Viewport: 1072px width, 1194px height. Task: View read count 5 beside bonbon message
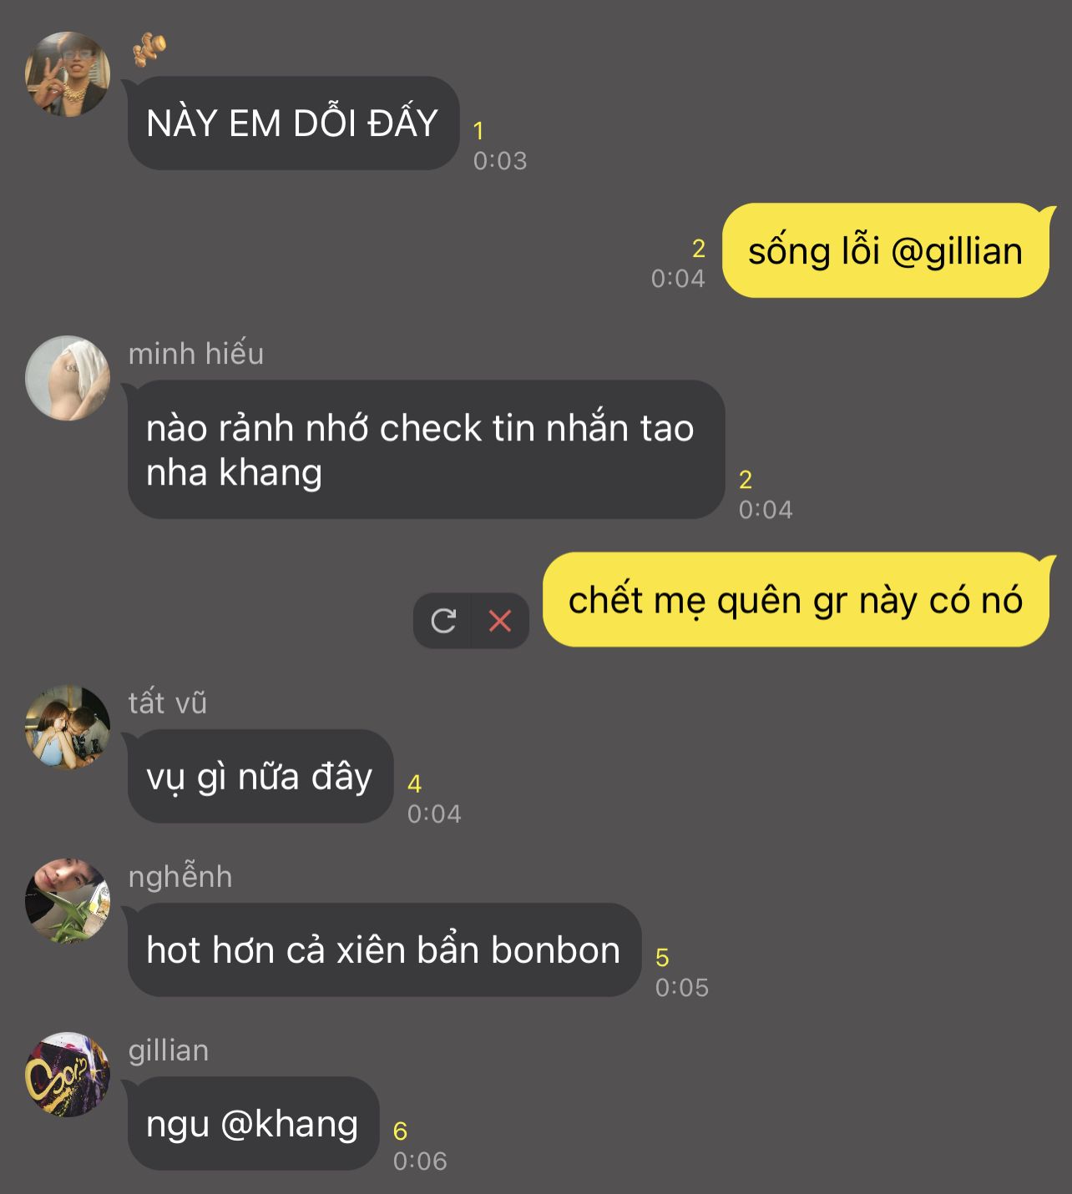click(662, 957)
